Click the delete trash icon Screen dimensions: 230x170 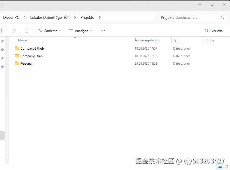click(27, 31)
